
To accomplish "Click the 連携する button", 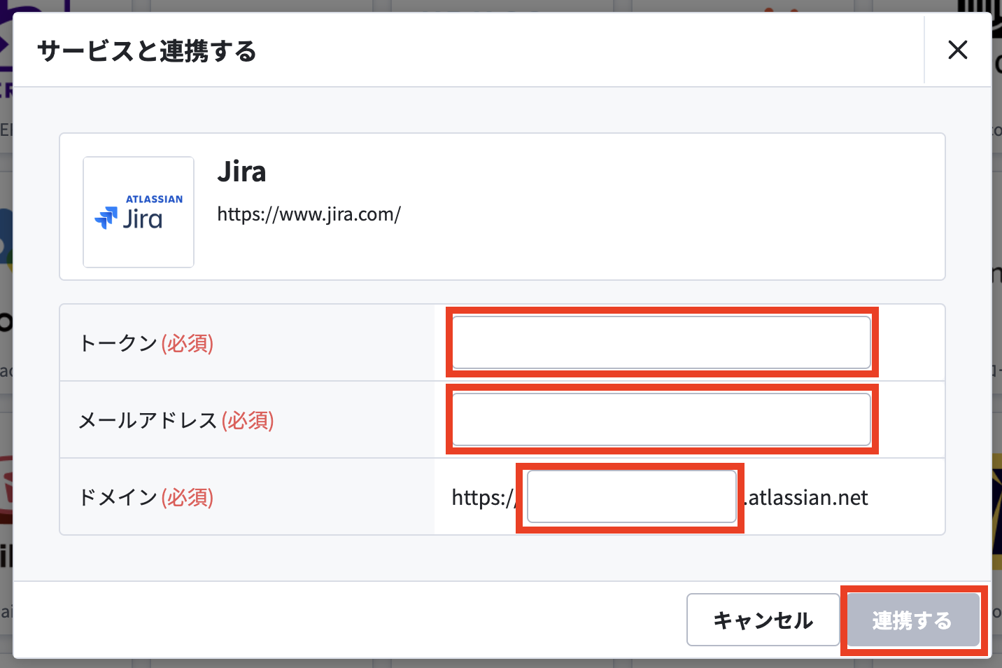I will (913, 620).
